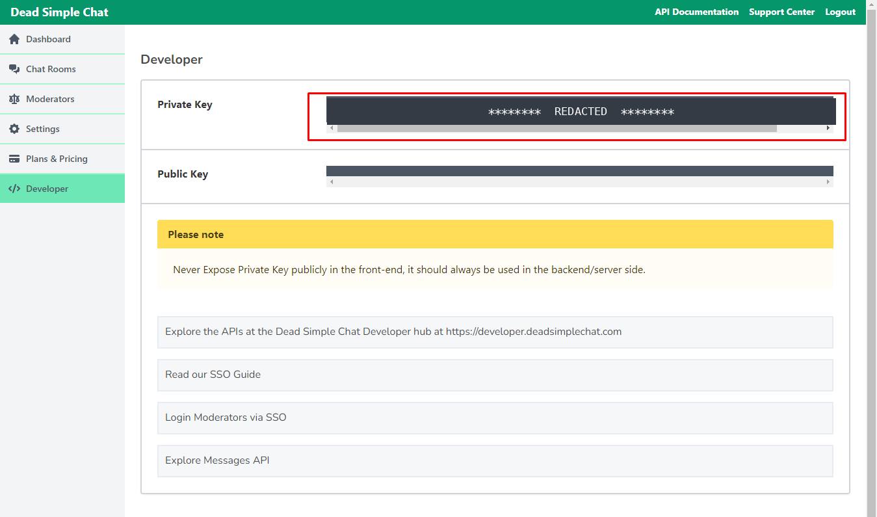The width and height of the screenshot is (877, 517).
Task: Select the Developer sidebar item
Action: coord(62,189)
